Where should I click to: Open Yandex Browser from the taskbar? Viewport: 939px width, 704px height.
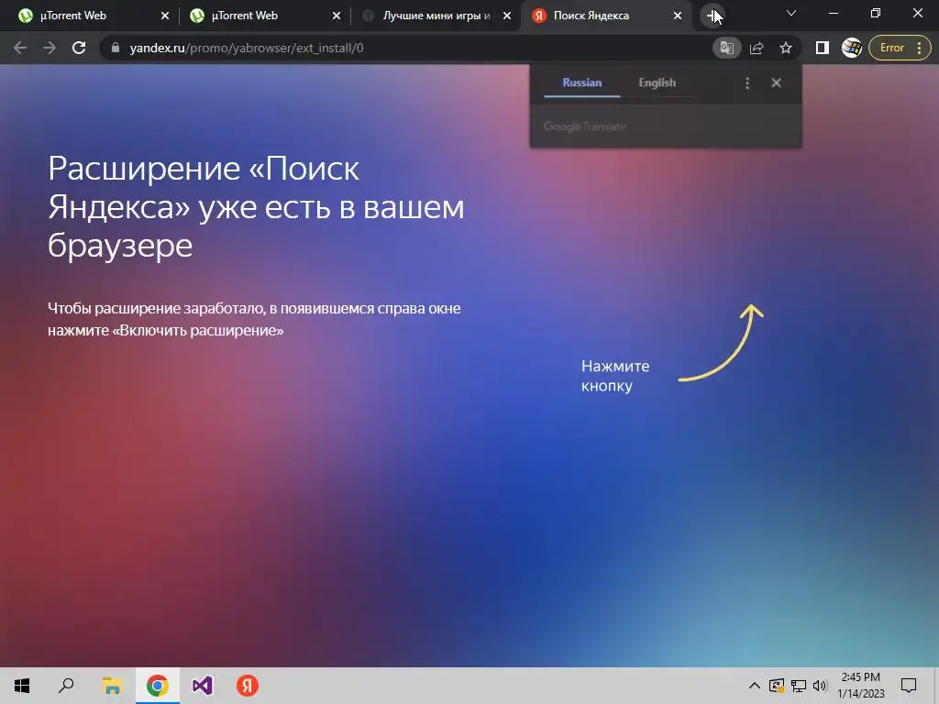point(248,686)
